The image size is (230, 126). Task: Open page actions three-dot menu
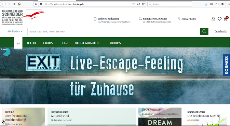point(134,4)
